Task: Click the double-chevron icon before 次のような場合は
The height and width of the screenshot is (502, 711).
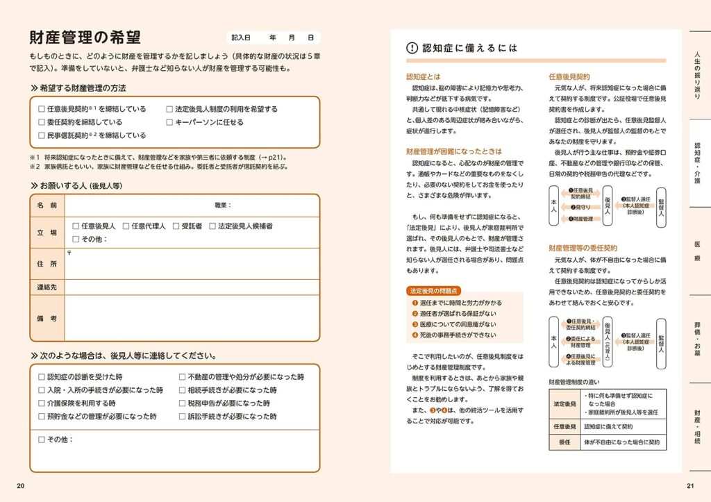Action: coord(34,355)
